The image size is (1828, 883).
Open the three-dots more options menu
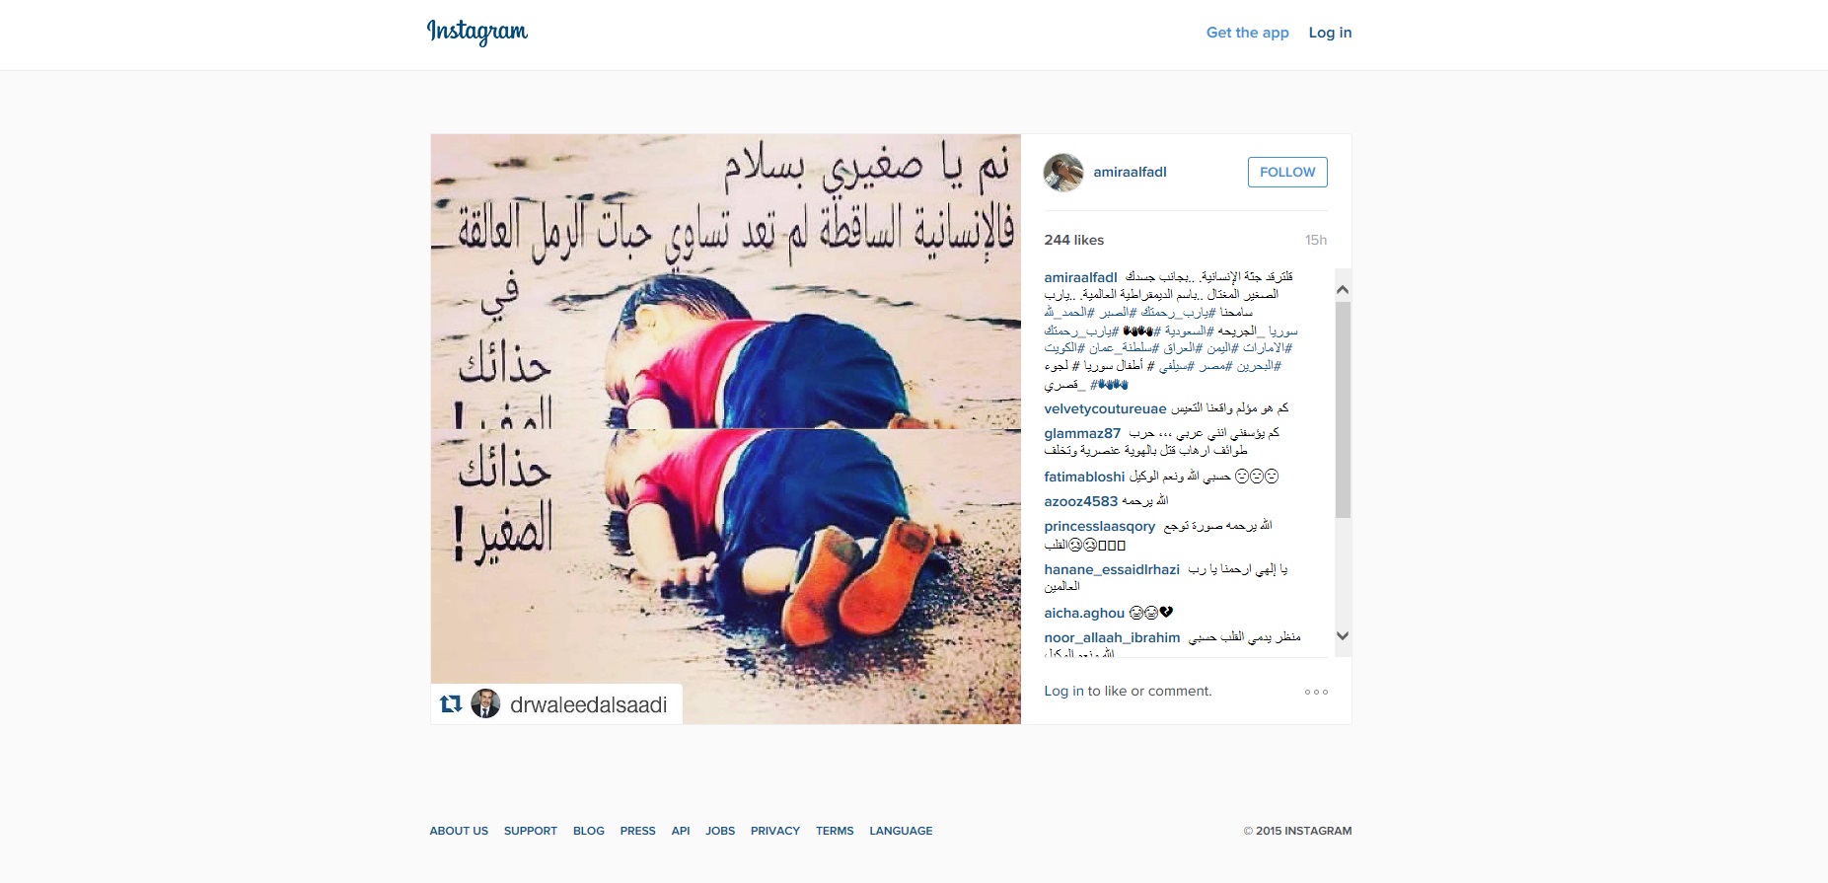click(1316, 692)
